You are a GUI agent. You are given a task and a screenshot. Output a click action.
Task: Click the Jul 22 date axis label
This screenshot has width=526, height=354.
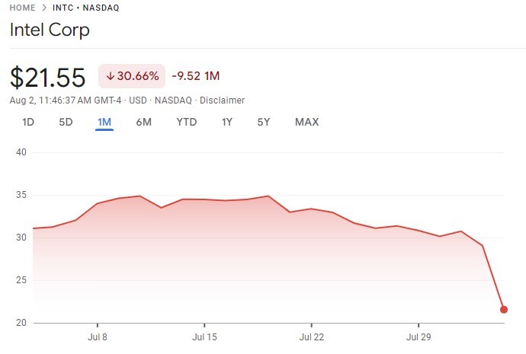pyautogui.click(x=312, y=336)
